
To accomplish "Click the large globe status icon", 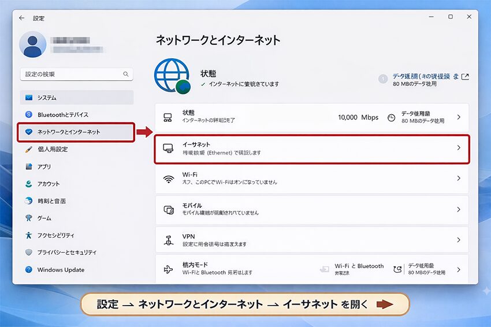I will (x=172, y=77).
